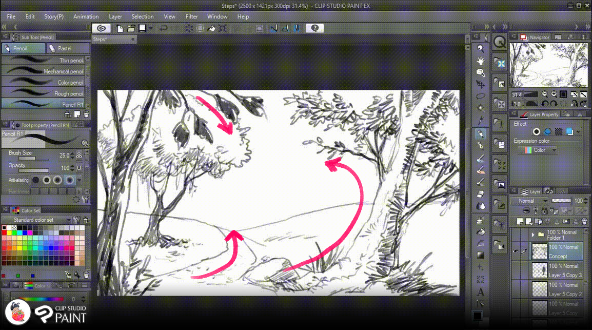Toggle Snap to ruler icon in command bar
Image resolution: width=592 pixels, height=330 pixels.
coord(274,28)
